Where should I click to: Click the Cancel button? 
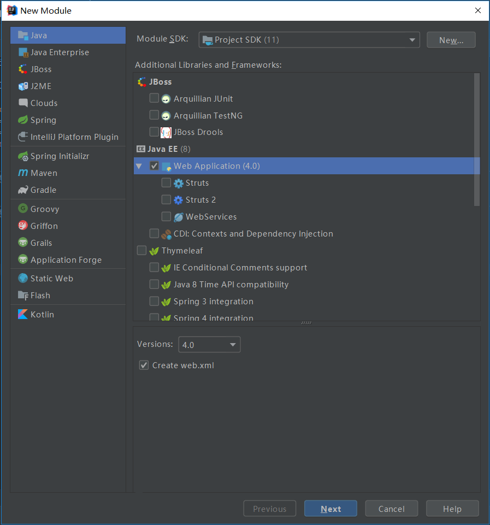[391, 509]
